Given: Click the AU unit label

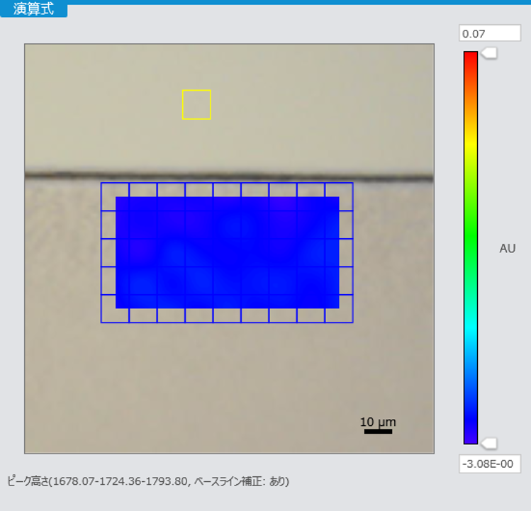Looking at the screenshot, I should (507, 249).
